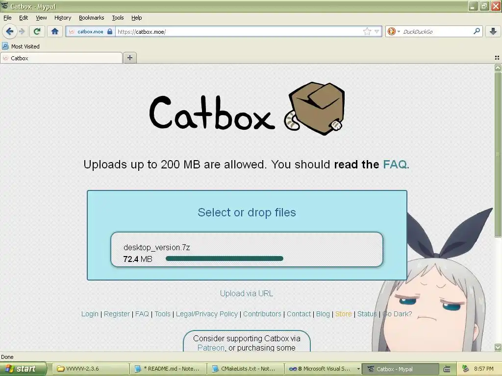The width and height of the screenshot is (502, 376).
Task: Open the Status link
Action: click(x=367, y=314)
